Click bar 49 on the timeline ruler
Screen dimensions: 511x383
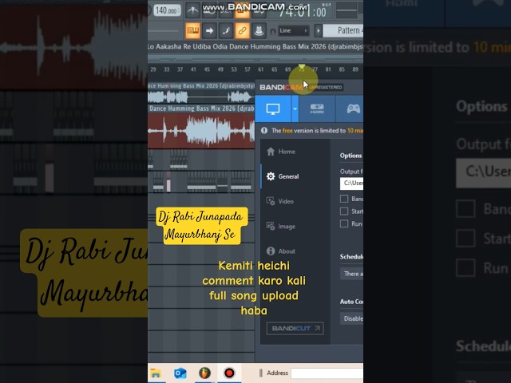(x=220, y=69)
